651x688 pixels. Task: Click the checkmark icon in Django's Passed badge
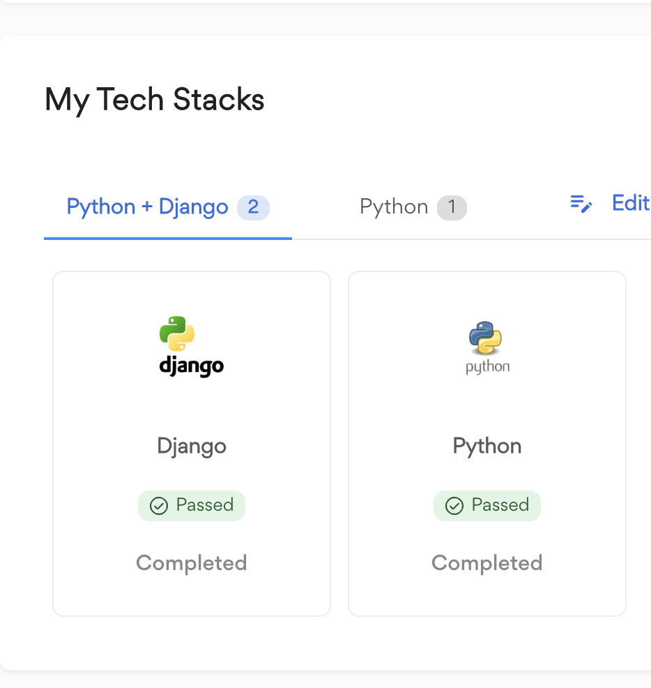pos(159,506)
